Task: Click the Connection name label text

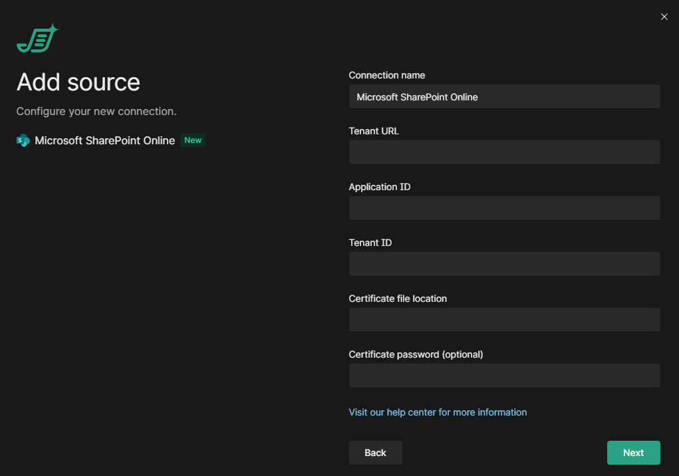Action: 387,75
